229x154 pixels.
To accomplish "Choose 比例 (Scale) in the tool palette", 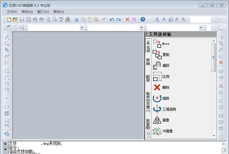I will [x=161, y=77].
